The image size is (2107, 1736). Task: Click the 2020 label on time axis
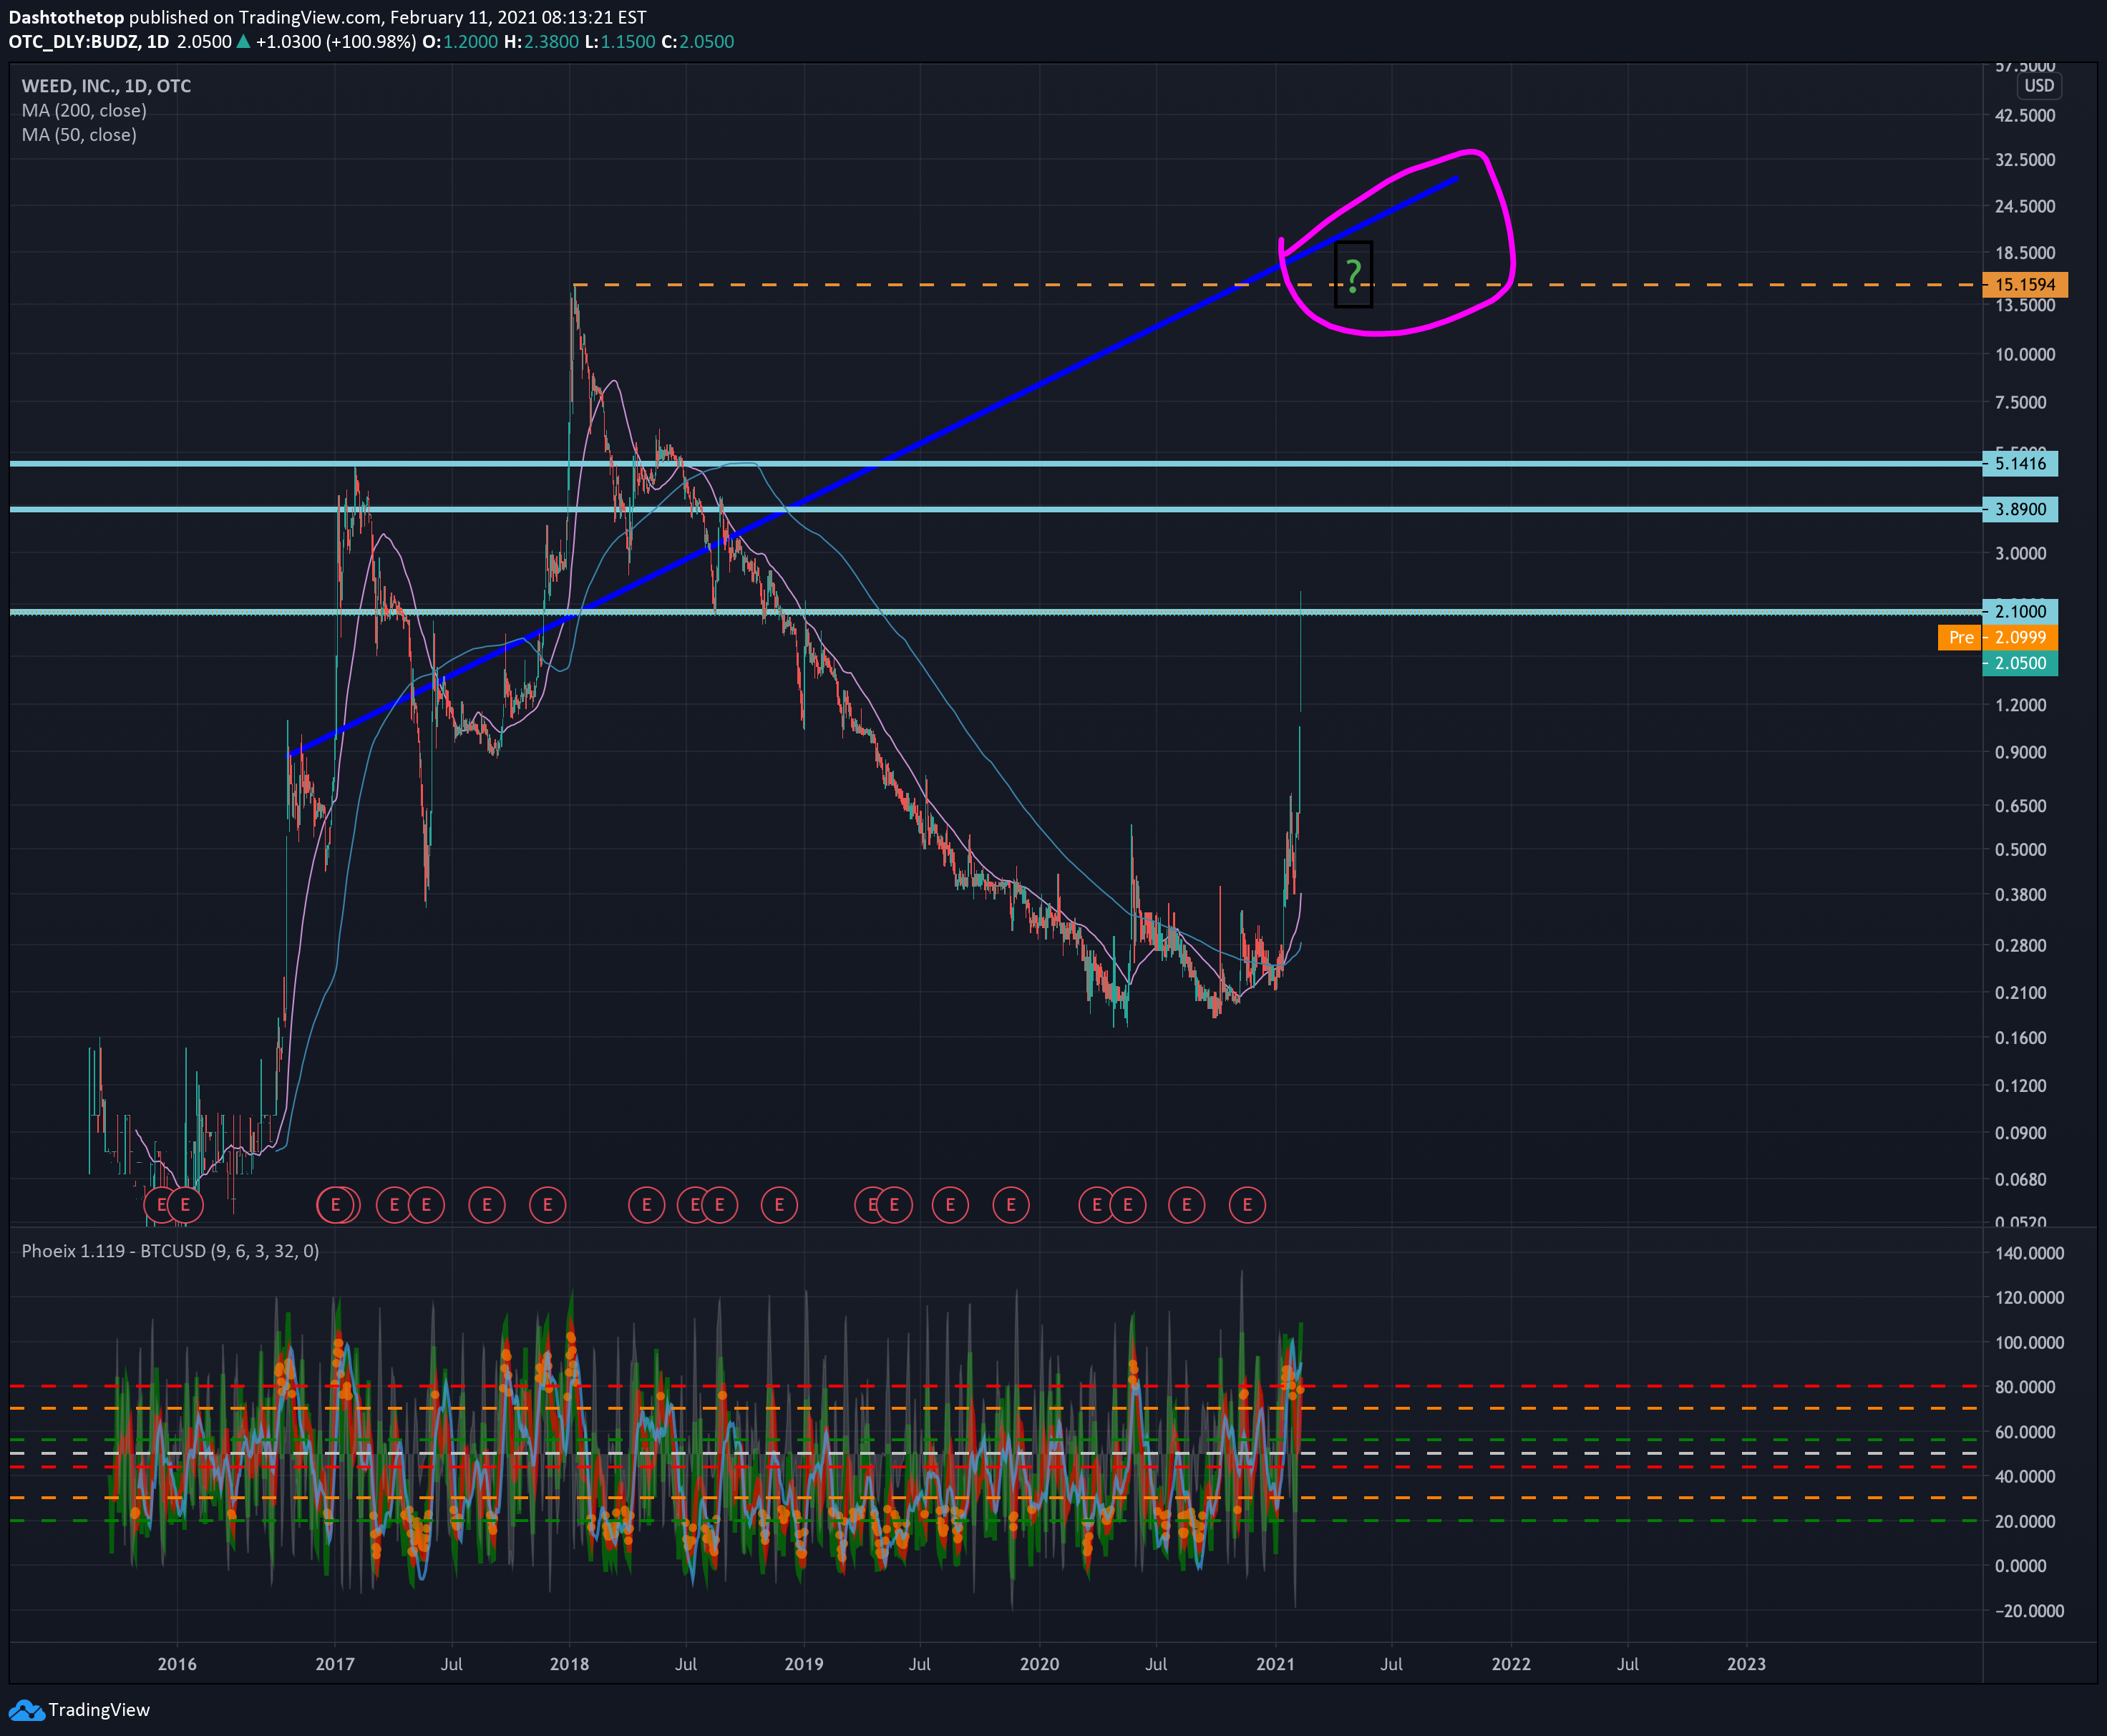click(x=1039, y=1664)
